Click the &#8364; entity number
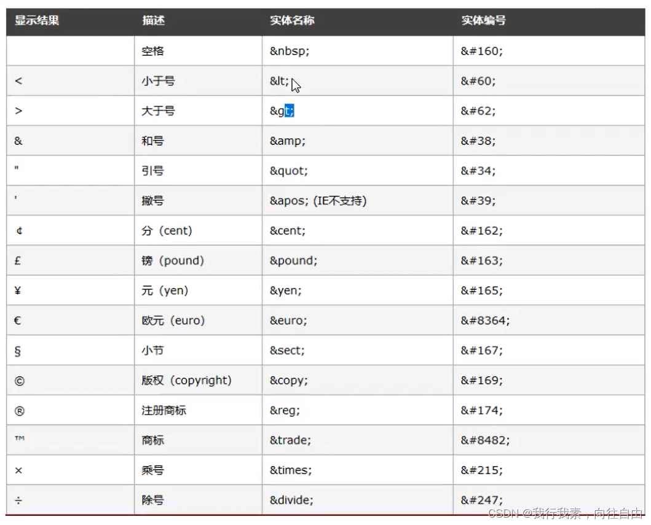The width and height of the screenshot is (651, 525). 485,320
